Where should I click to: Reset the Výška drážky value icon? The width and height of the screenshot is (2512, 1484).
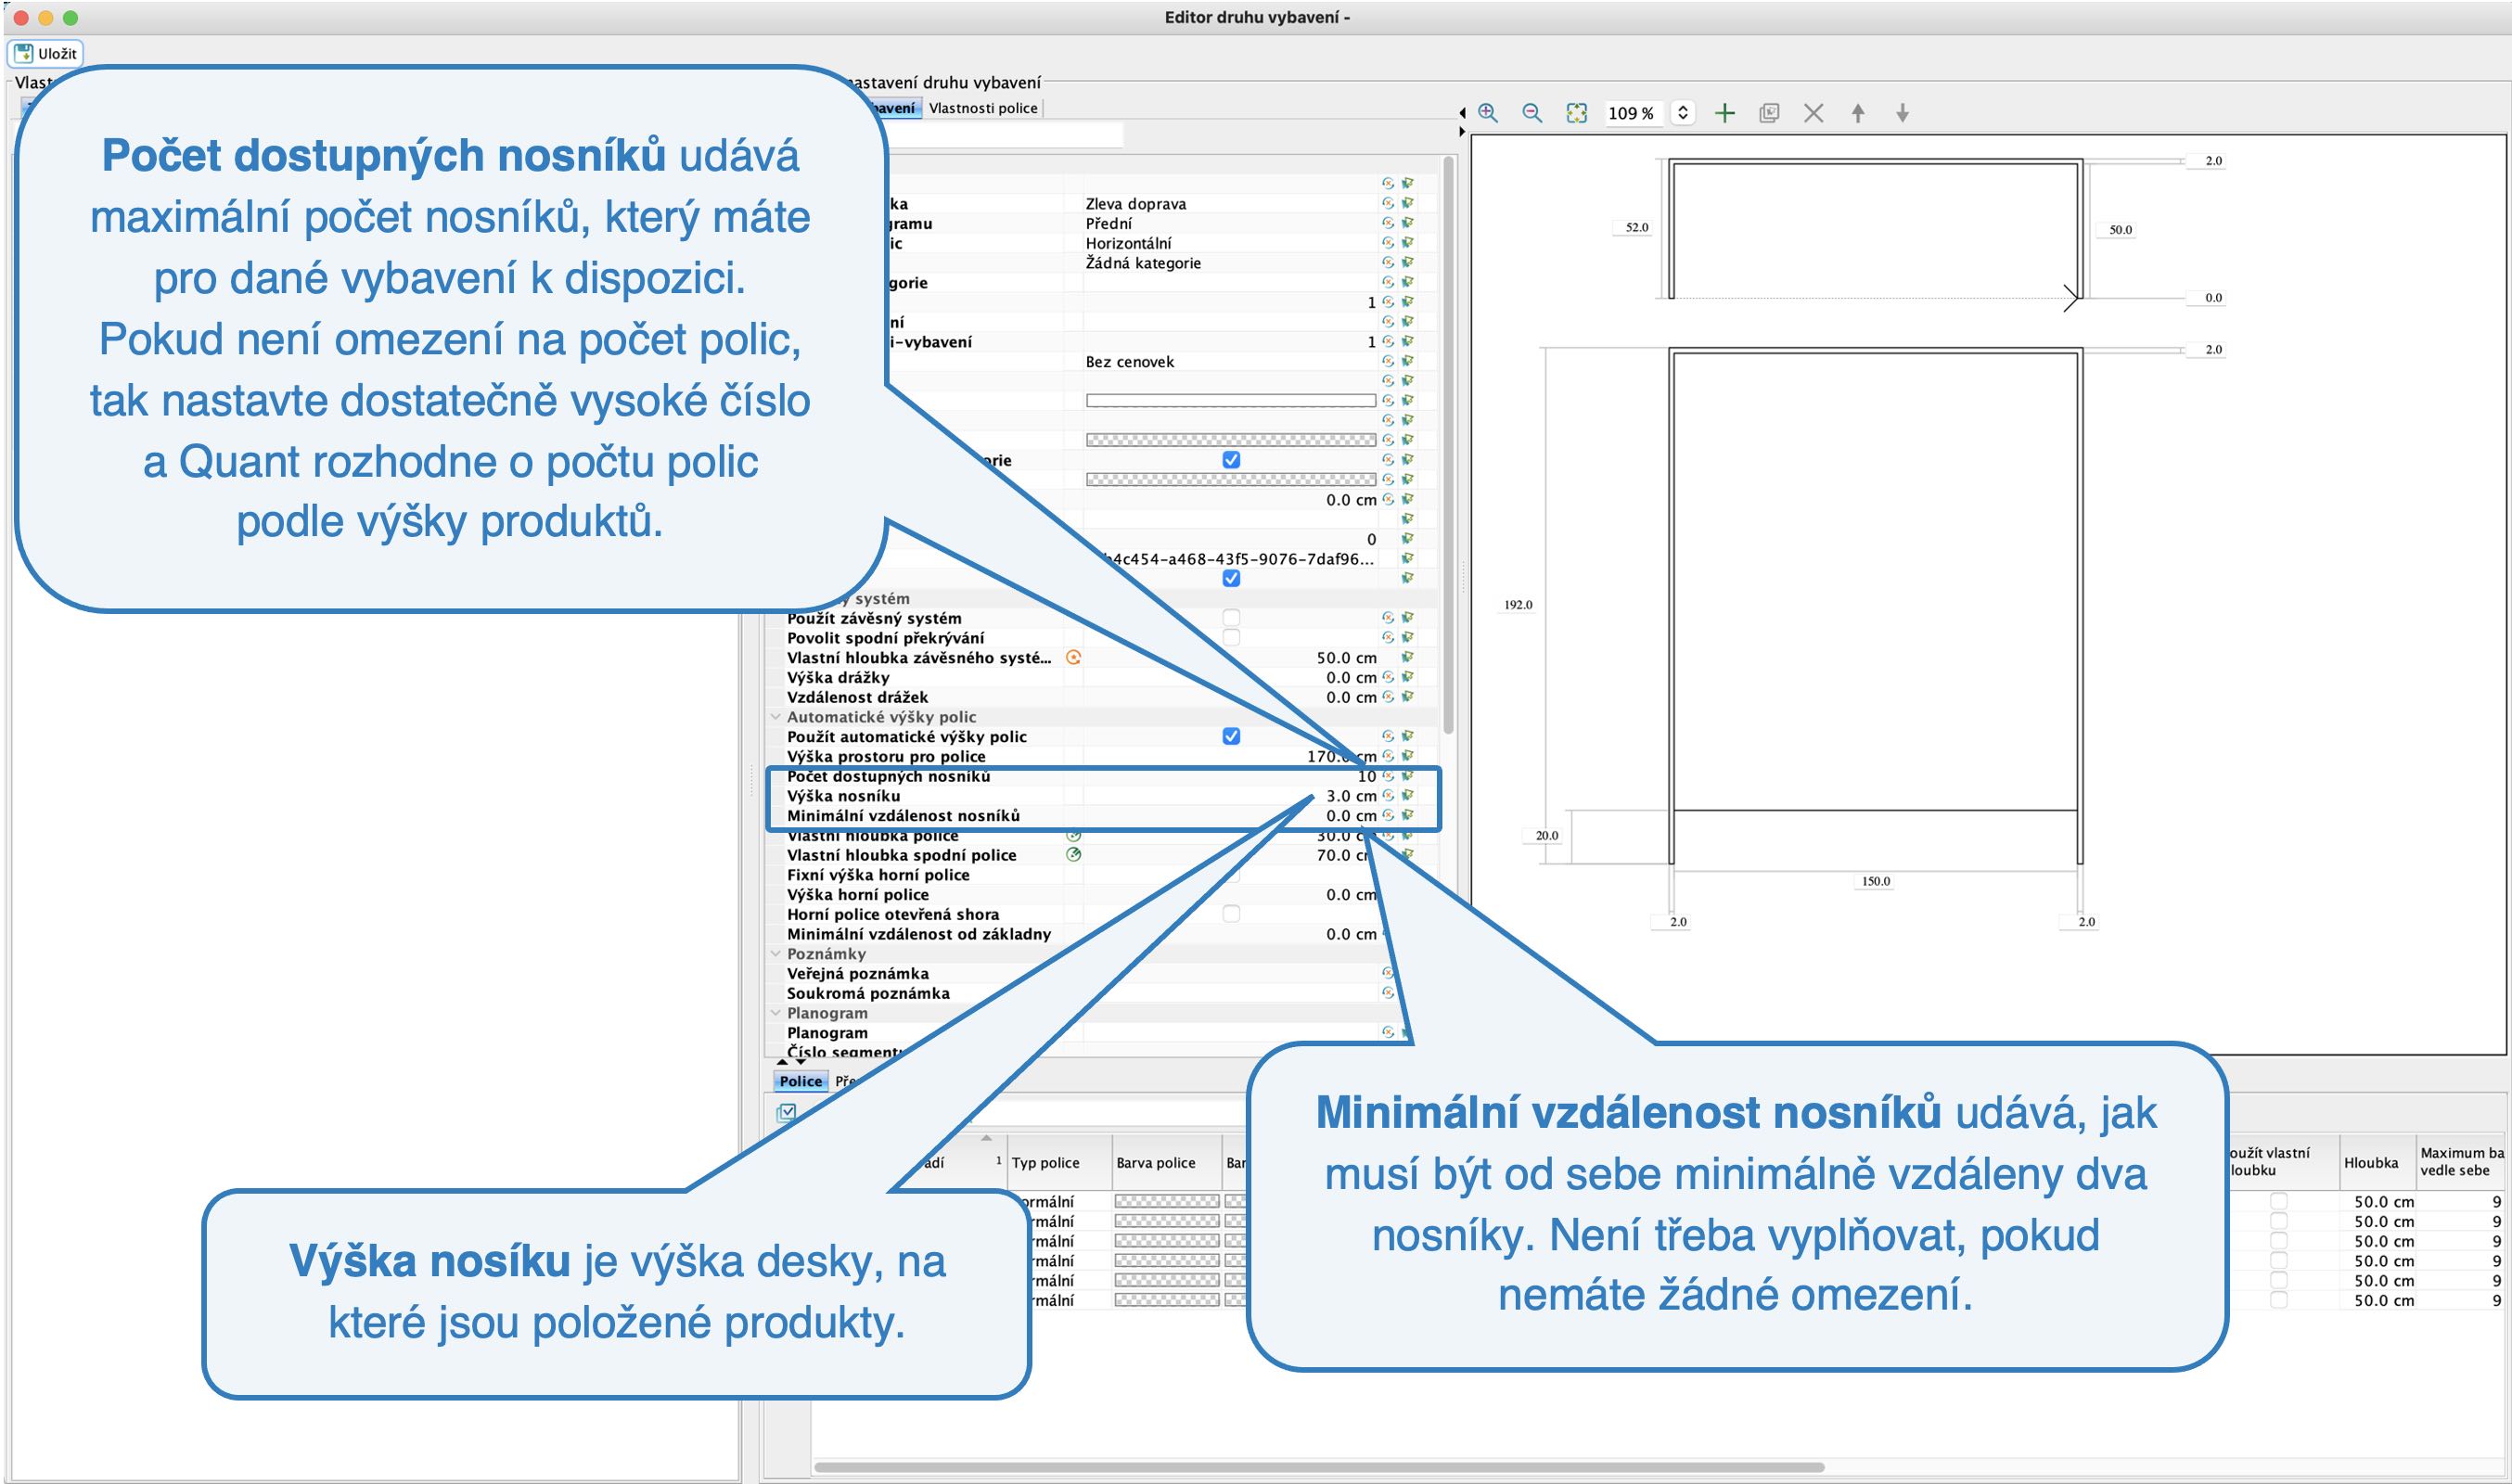[1388, 677]
